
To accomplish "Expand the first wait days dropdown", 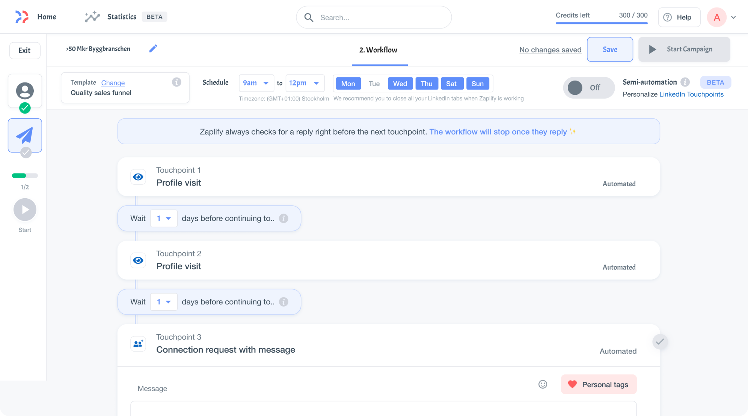I will (164, 218).
